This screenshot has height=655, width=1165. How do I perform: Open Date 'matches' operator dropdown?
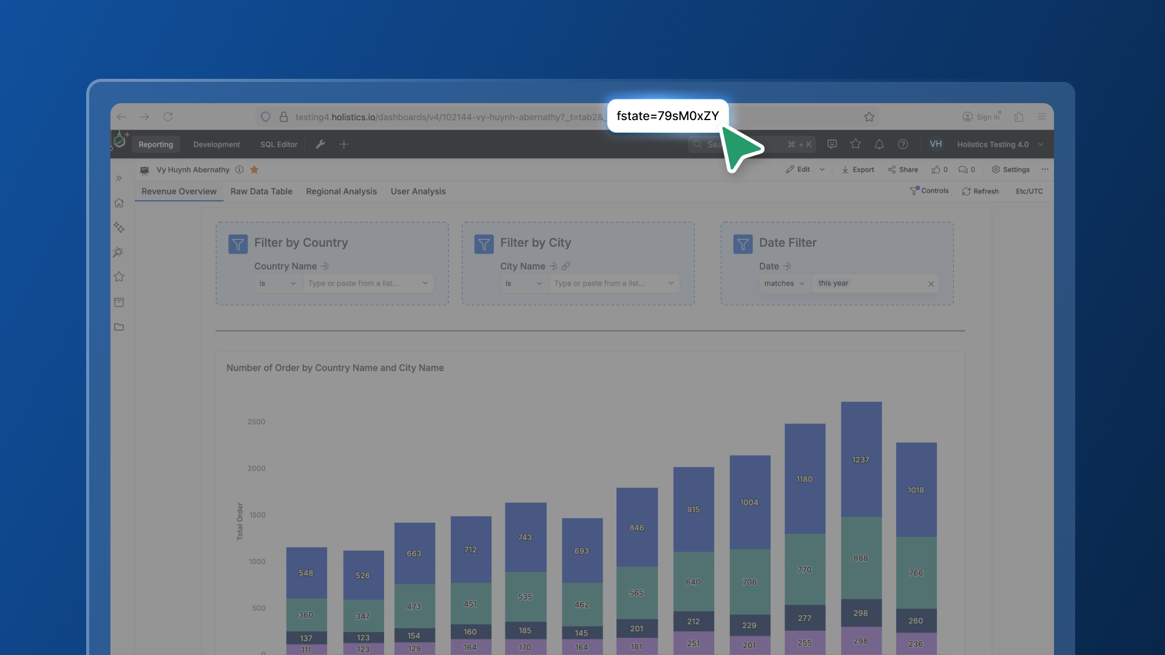click(784, 284)
